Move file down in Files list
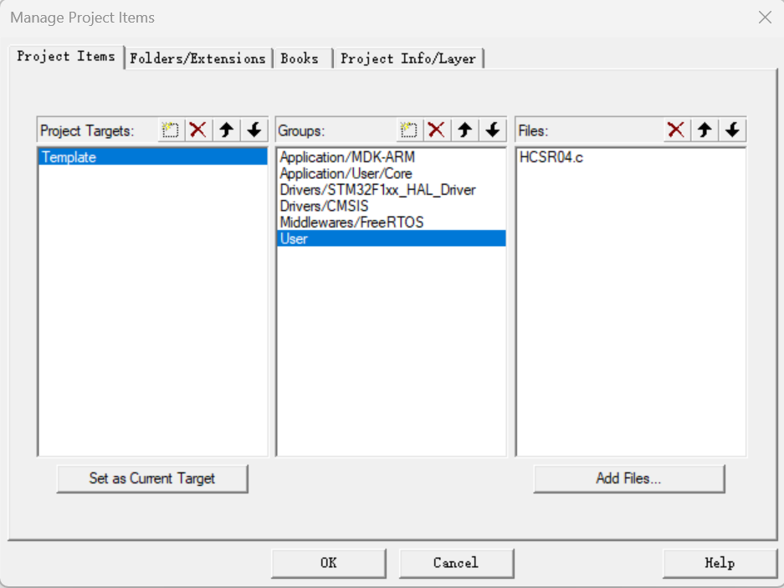Image resolution: width=784 pixels, height=588 pixels. [x=733, y=130]
